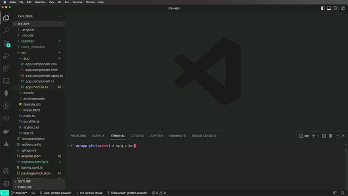348x196 pixels.
Task: Open the Explorer view in activity bar
Action: pyautogui.click(x=6, y=18)
